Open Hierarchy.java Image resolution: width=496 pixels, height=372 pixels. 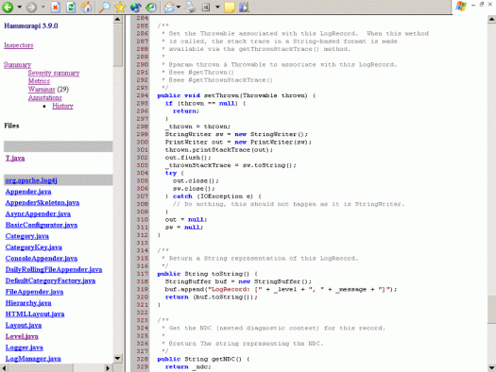[x=28, y=303]
